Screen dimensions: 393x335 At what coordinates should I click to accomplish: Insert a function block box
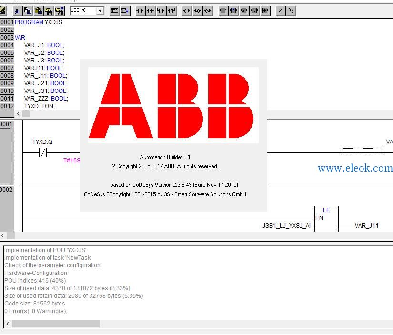(222, 10)
